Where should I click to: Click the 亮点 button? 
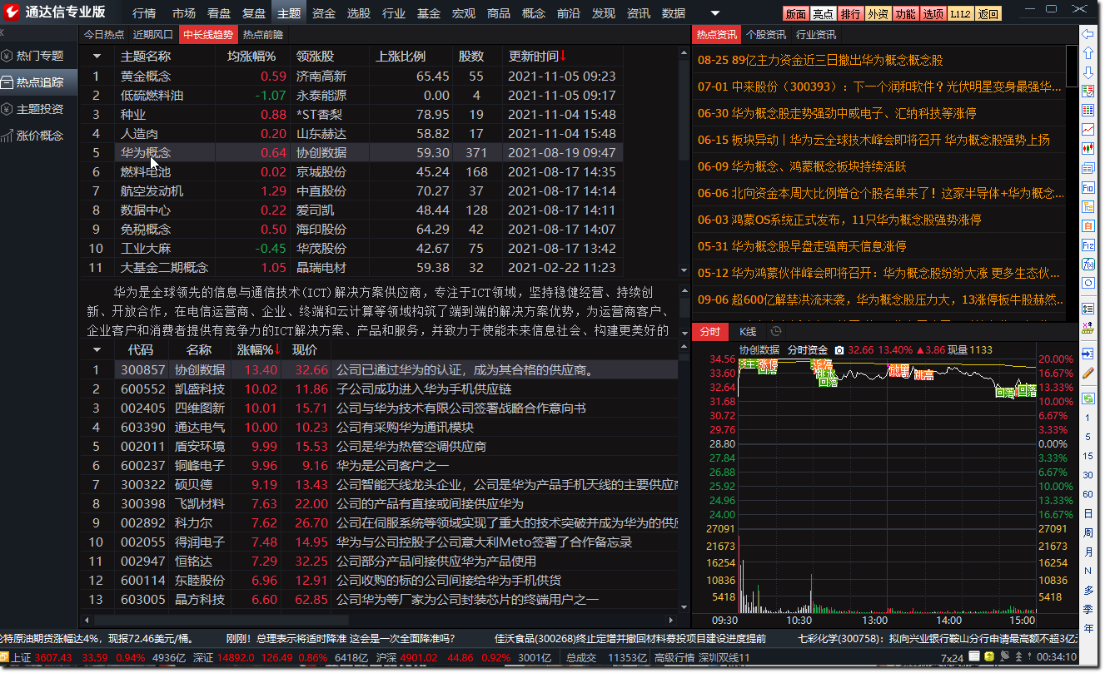click(x=823, y=14)
